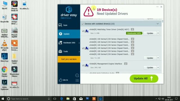This screenshot has width=180, height=101.
Task: Open Task View on the taskbar
Action: coord(55,99)
